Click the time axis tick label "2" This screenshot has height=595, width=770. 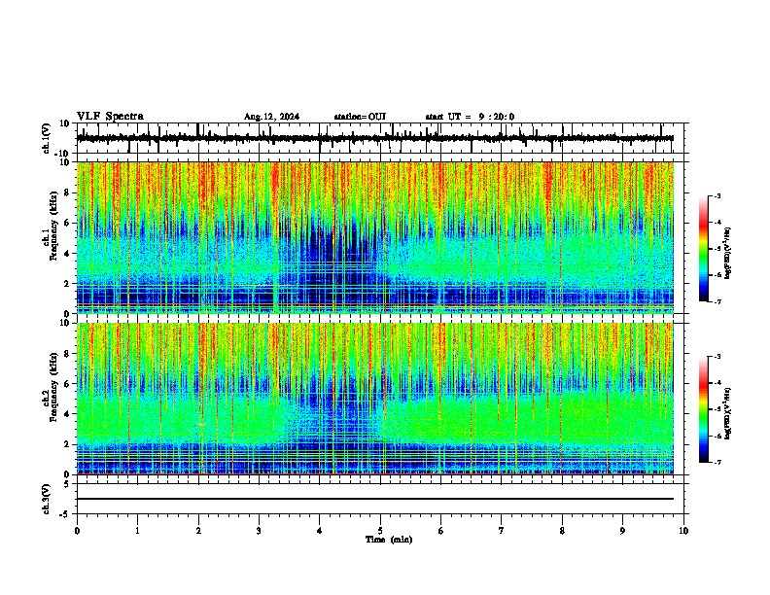click(198, 531)
